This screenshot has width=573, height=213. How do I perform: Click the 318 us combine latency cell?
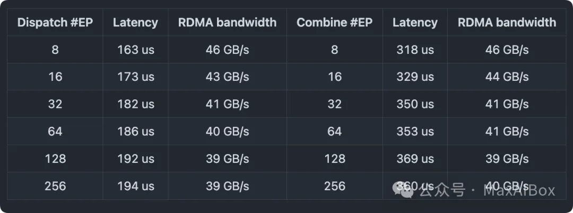tap(415, 50)
